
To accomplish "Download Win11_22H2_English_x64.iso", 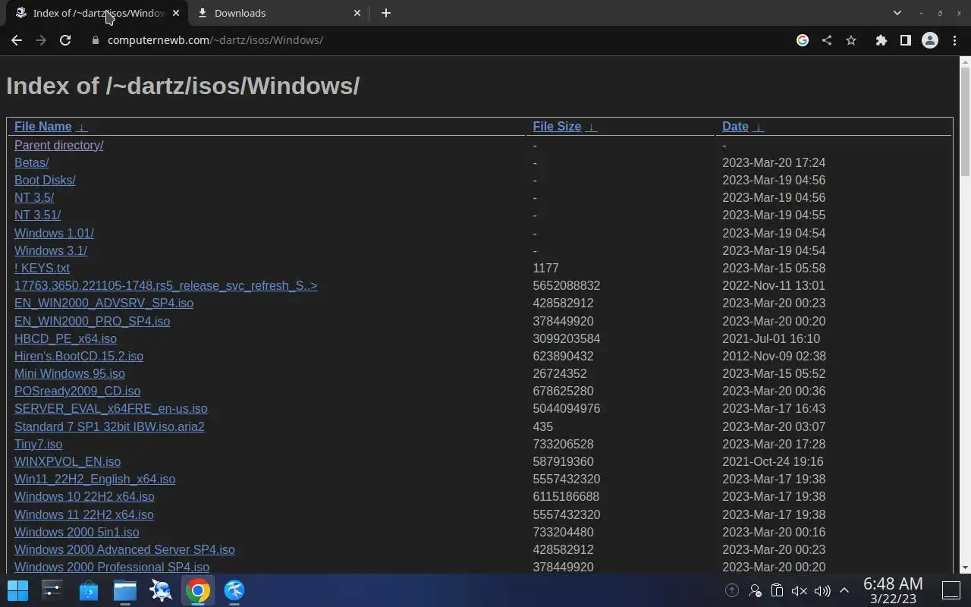I will [x=95, y=479].
